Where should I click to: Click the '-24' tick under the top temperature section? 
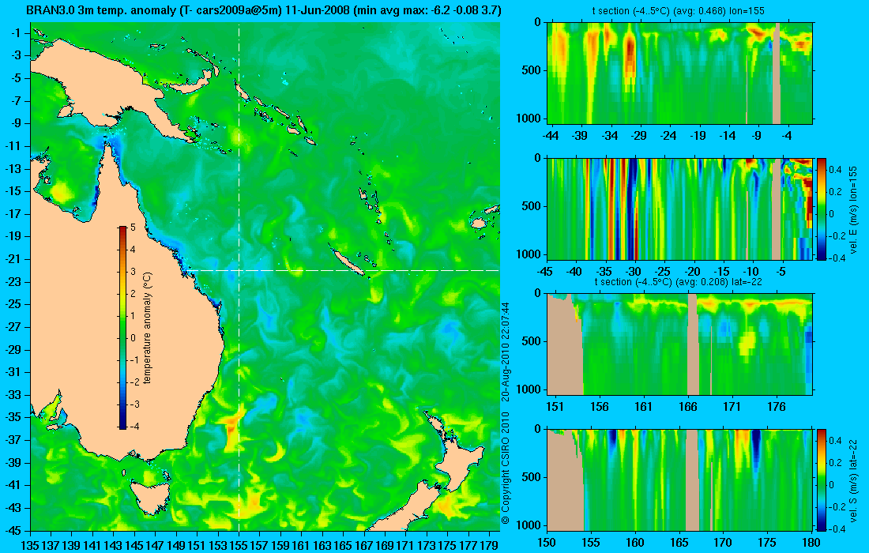coord(669,136)
